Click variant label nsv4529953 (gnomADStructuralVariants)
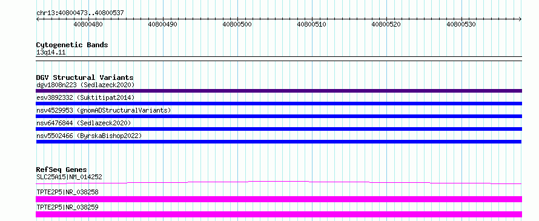This screenshot has width=539, height=221. coord(104,110)
